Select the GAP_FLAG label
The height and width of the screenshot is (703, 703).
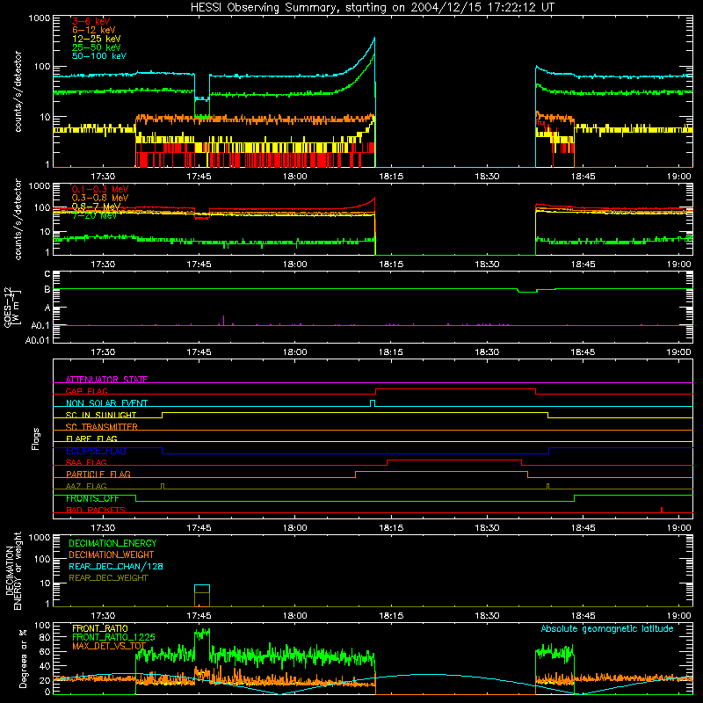click(86, 391)
